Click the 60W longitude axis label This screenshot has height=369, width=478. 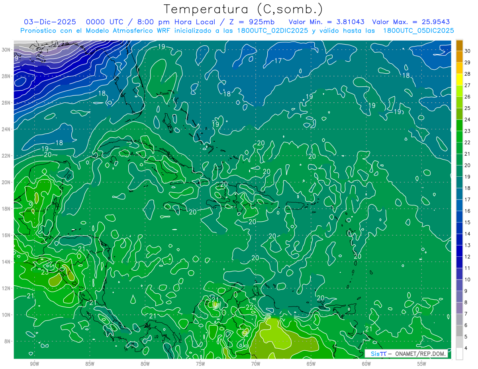366,364
